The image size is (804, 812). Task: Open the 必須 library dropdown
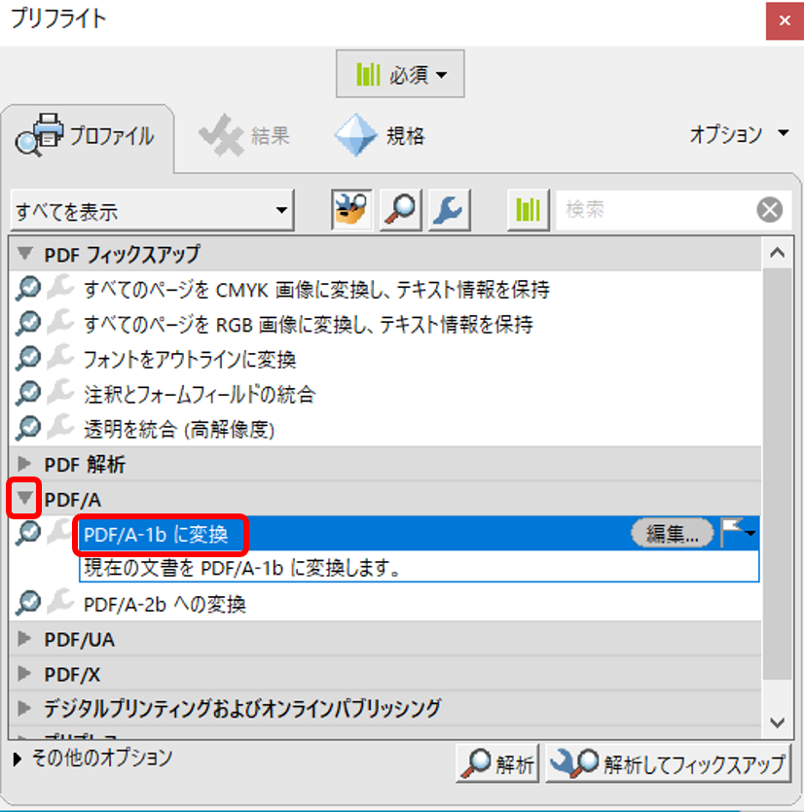400,75
